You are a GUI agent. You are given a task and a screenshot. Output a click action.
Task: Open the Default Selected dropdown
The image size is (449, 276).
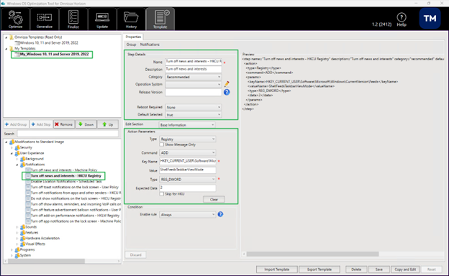coord(194,115)
